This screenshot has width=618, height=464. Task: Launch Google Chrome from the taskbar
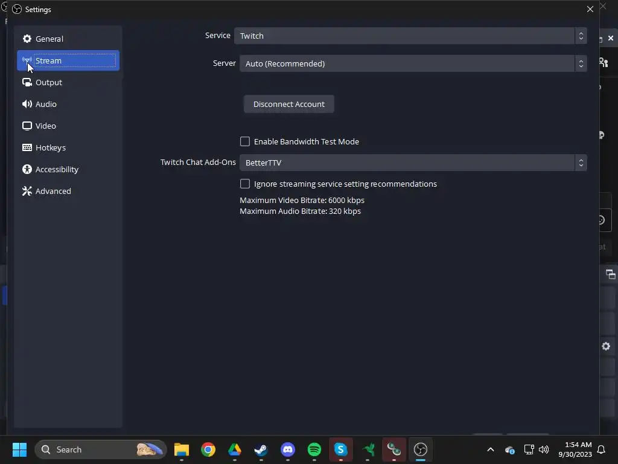click(x=208, y=449)
